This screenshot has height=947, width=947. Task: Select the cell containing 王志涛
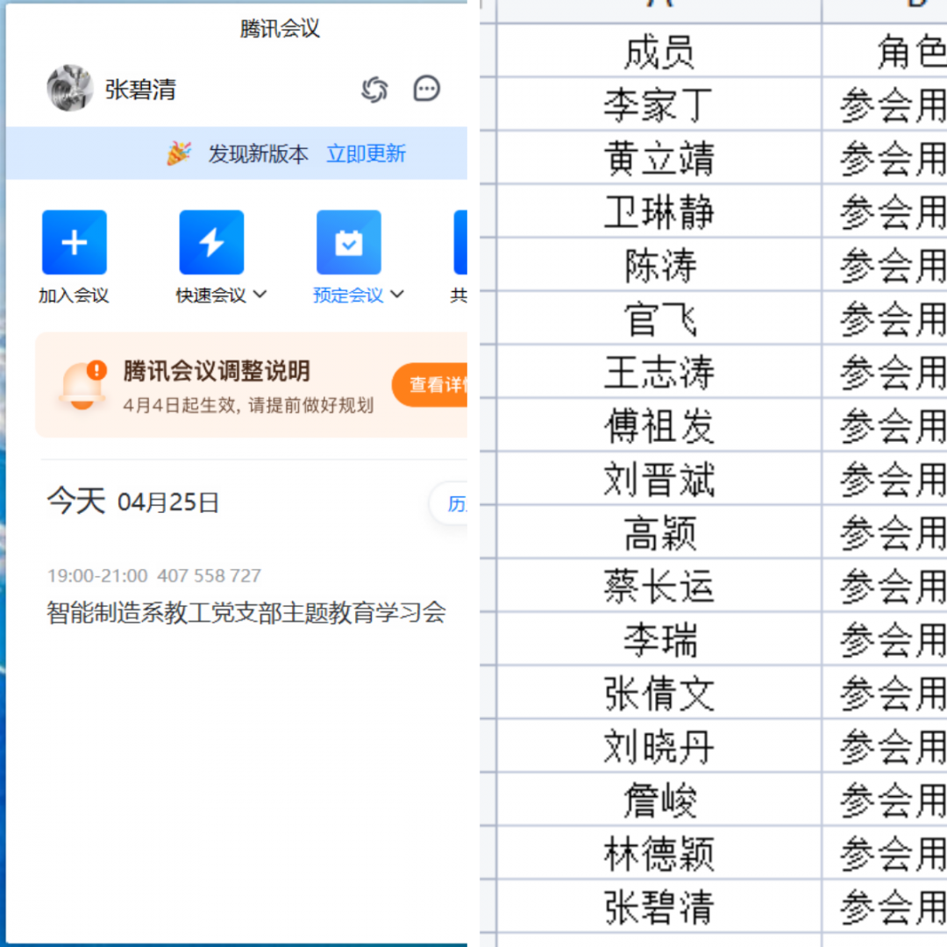659,373
